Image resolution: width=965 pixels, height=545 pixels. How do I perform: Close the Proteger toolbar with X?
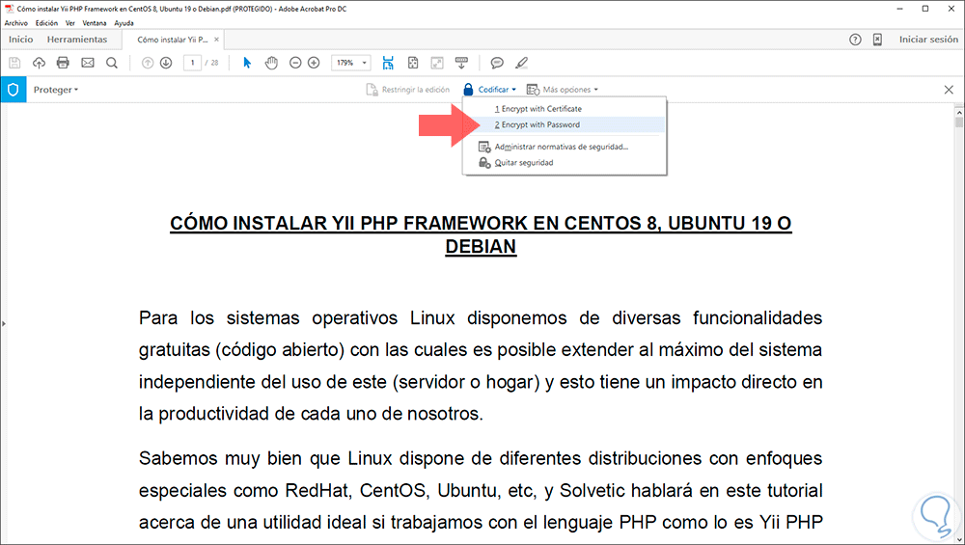click(x=949, y=90)
